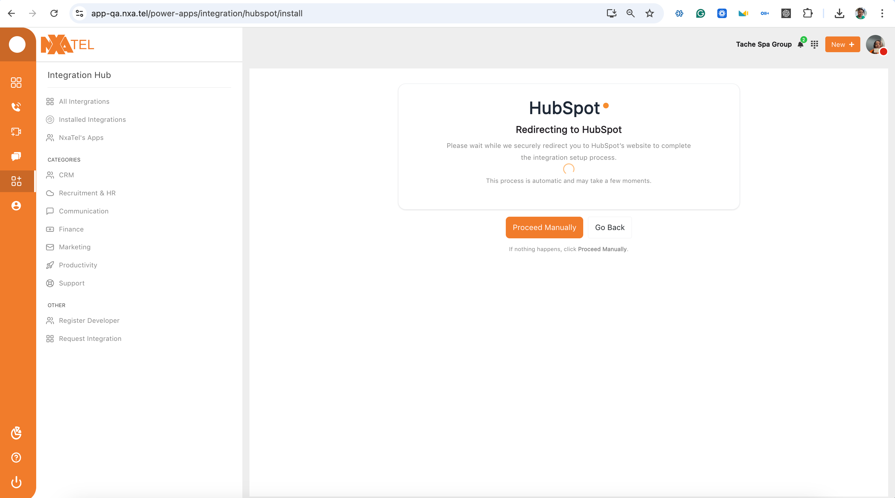This screenshot has width=895, height=498.
Task: Open the blue snowflake extension icon
Action: (722, 13)
